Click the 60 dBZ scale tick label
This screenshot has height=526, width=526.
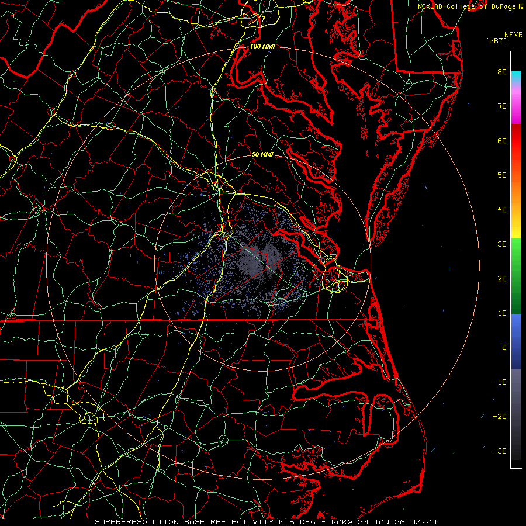pos(501,141)
